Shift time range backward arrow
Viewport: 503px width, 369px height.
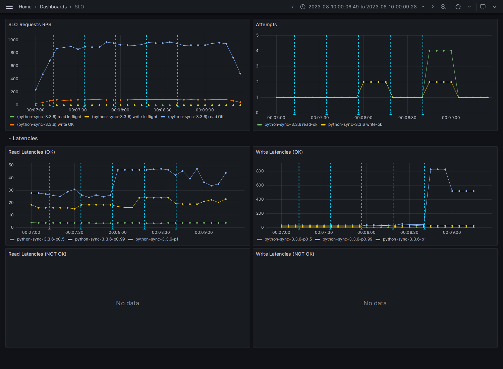[292, 7]
